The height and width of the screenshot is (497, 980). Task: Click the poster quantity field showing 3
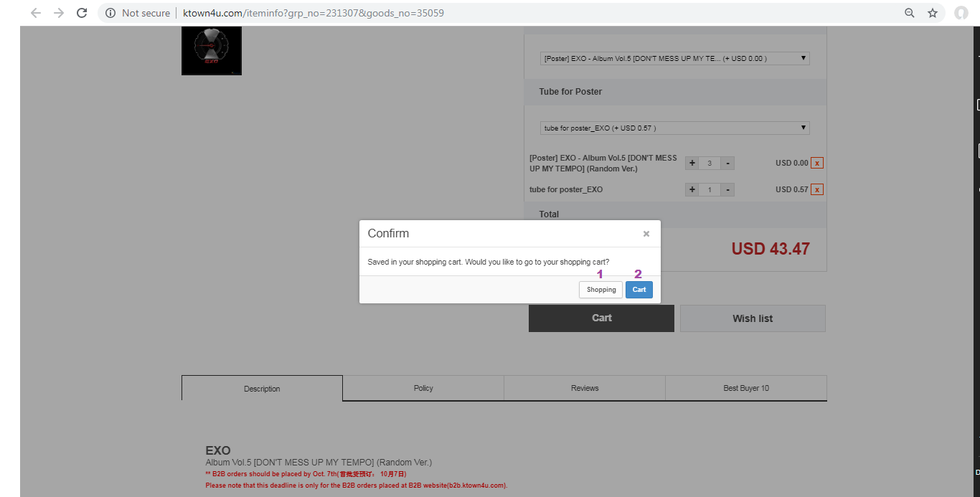coord(710,164)
